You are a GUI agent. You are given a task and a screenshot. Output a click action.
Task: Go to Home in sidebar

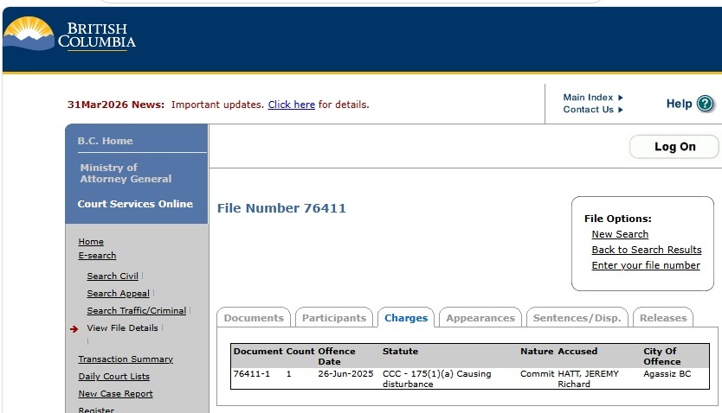(91, 242)
